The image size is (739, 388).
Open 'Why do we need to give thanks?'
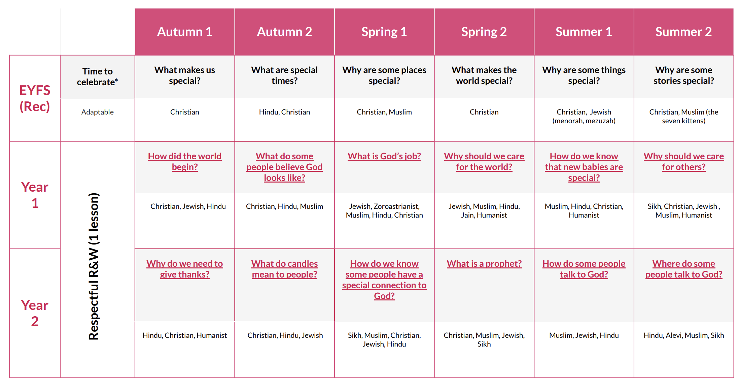184,269
